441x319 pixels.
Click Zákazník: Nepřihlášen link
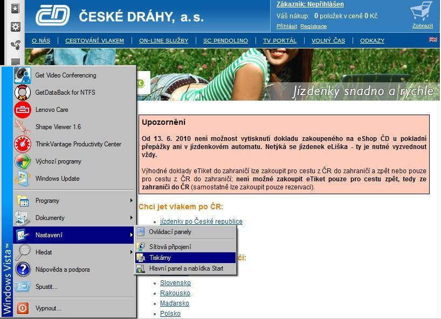pos(310,4)
